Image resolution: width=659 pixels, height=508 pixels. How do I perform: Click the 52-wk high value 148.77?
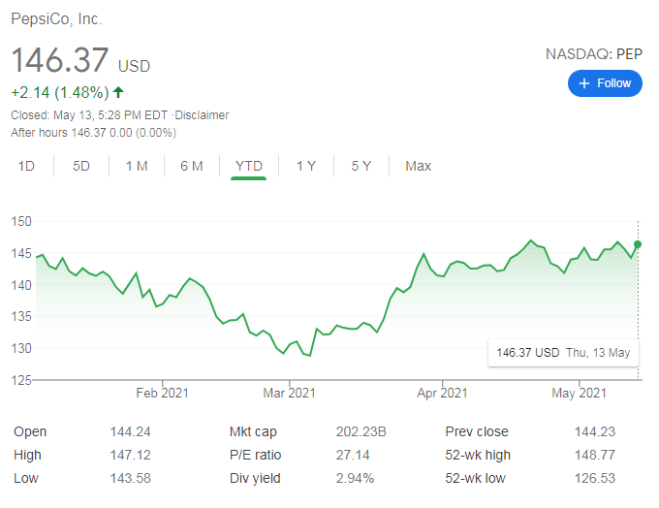tap(595, 455)
